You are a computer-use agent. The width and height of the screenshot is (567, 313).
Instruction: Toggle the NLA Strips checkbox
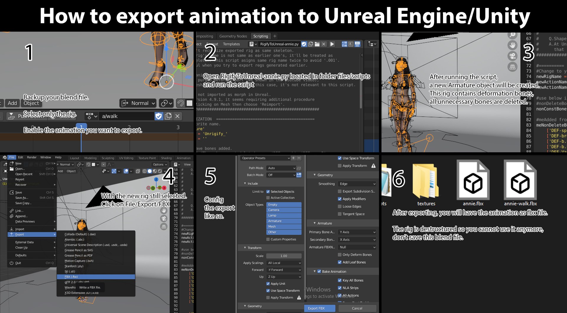tap(340, 288)
